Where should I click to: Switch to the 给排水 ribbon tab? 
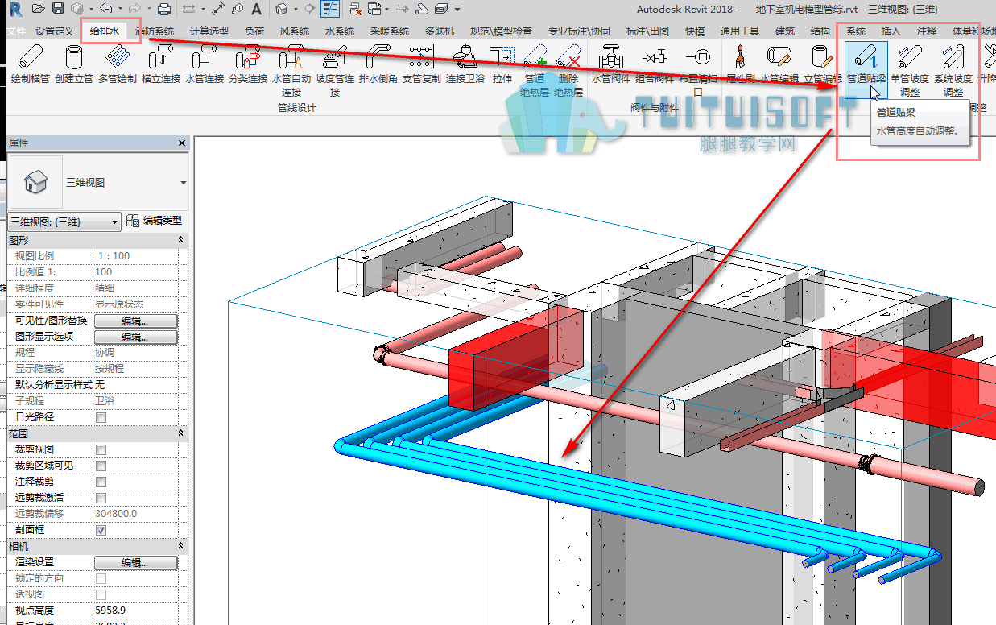[x=104, y=31]
